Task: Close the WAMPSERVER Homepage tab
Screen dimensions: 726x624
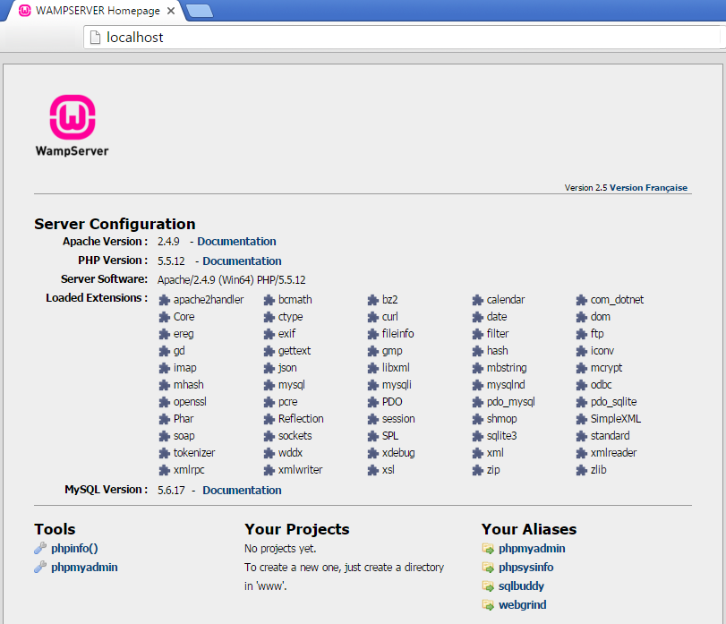Action: [x=171, y=11]
